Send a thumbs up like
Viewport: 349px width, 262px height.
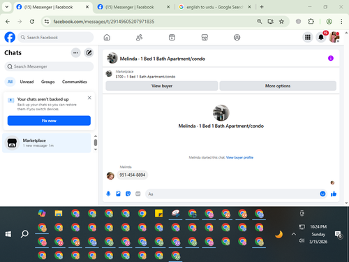(334, 194)
